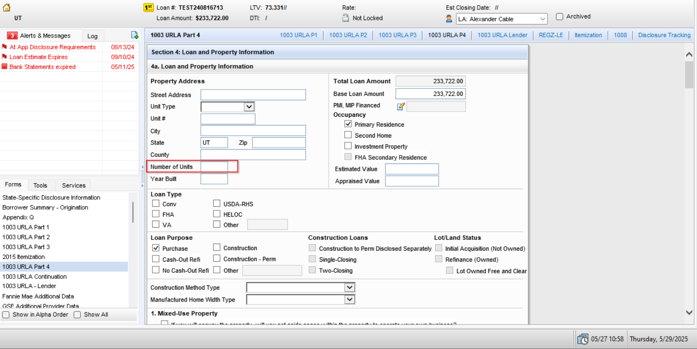Viewport: 697px width, 349px height.
Task: Click the Estimated Value field
Action: point(412,169)
